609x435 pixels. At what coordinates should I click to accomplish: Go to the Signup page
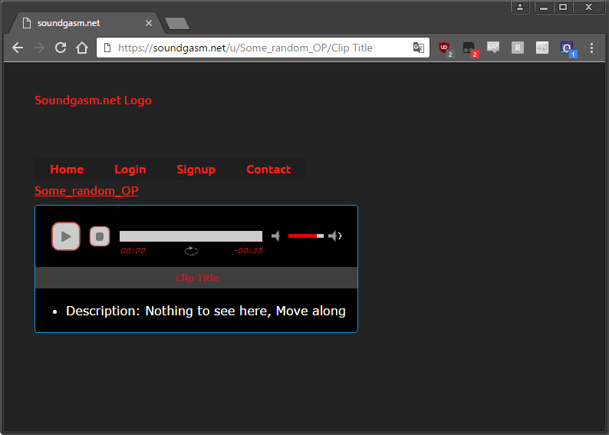pos(196,170)
